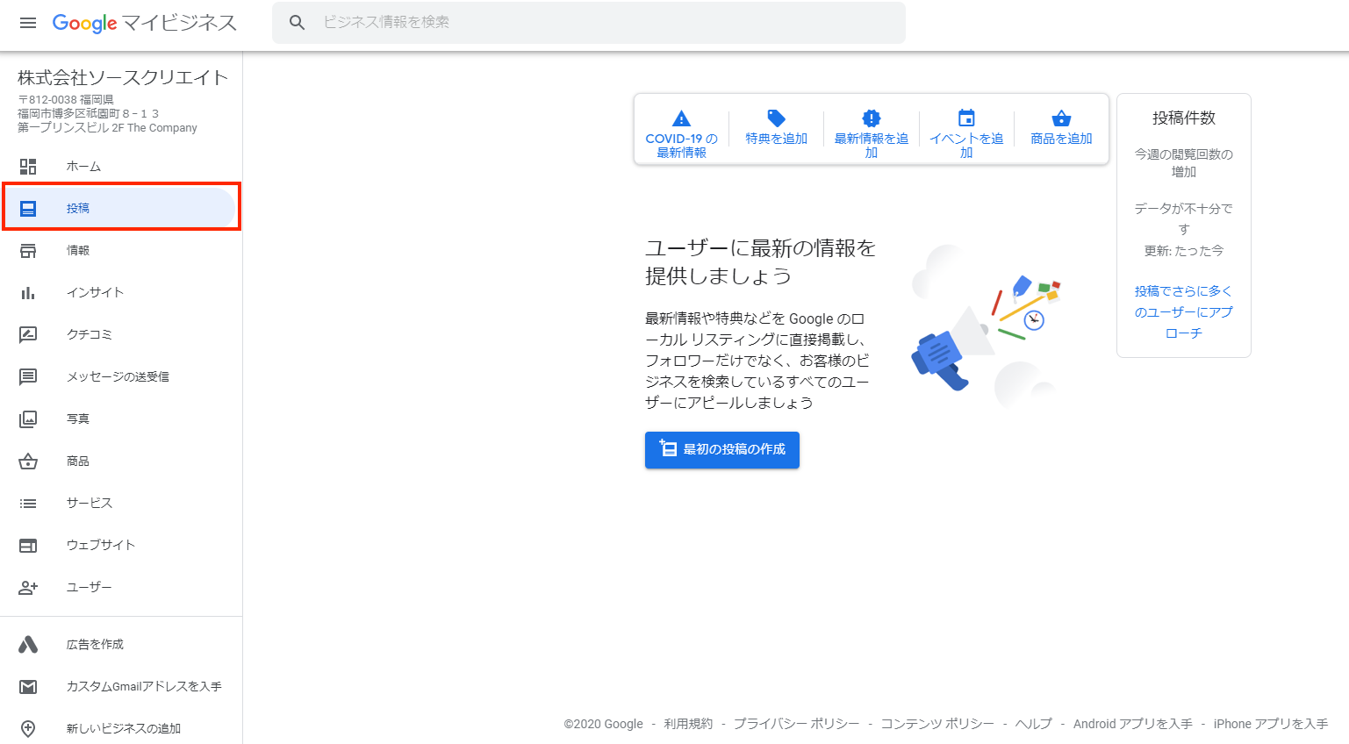Image resolution: width=1349 pixels, height=744 pixels.
Task: Click the ホーム dashboard icon
Action: coord(28,167)
